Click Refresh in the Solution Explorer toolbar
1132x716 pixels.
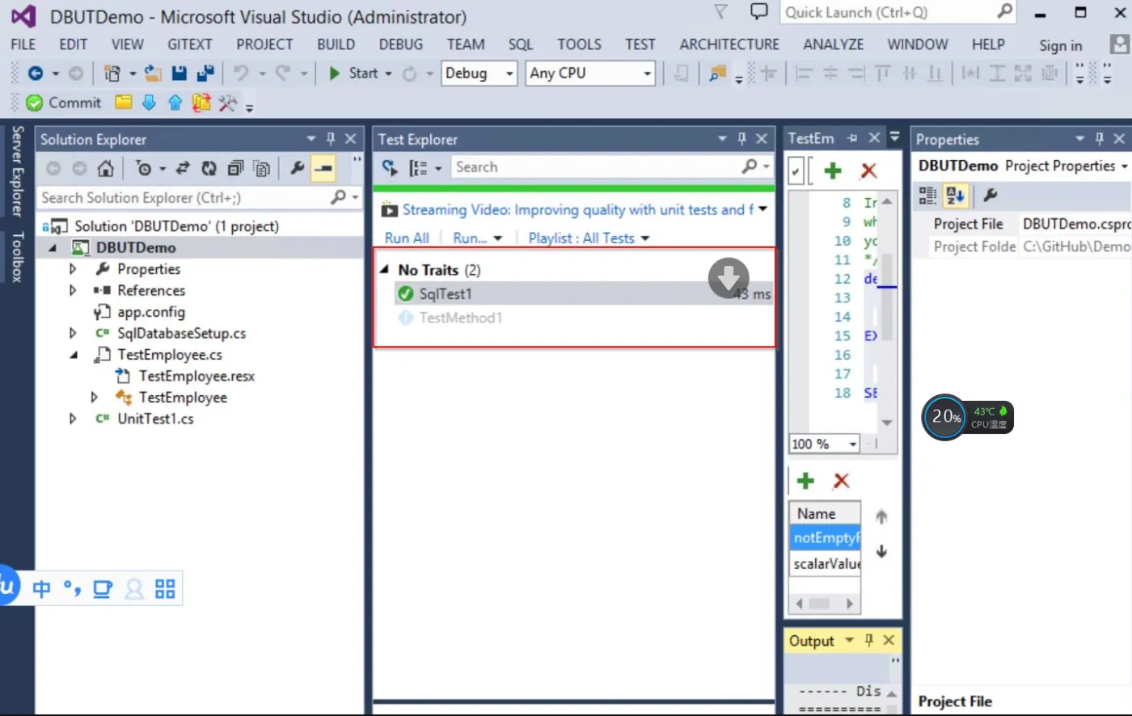209,168
